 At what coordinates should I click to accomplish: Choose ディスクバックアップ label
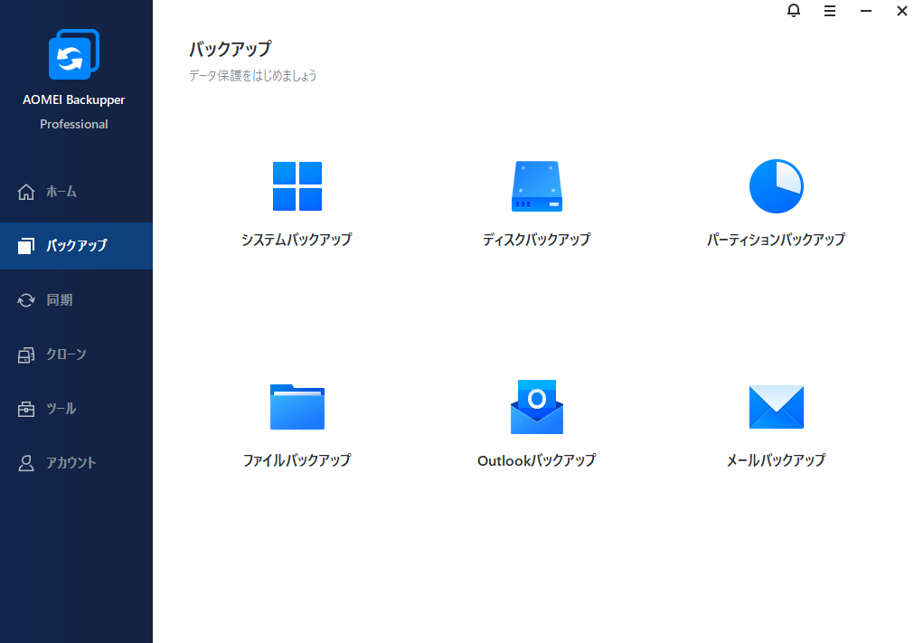pos(537,240)
